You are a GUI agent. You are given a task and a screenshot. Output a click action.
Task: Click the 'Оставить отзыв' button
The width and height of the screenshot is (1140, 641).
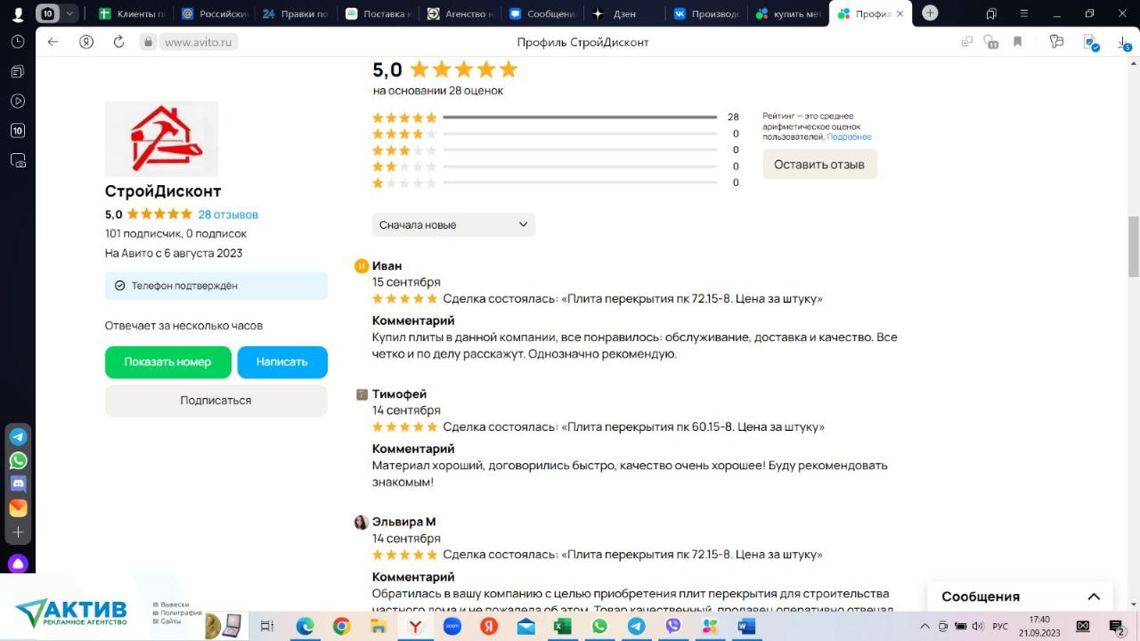point(819,165)
